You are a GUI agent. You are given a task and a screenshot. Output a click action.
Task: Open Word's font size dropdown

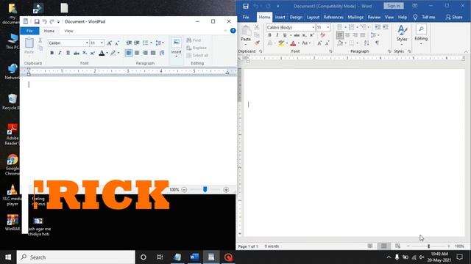click(x=328, y=28)
